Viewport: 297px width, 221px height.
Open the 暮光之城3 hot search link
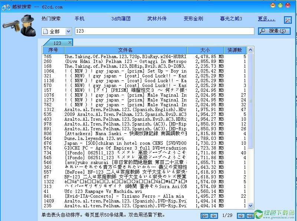pyautogui.click(x=231, y=19)
